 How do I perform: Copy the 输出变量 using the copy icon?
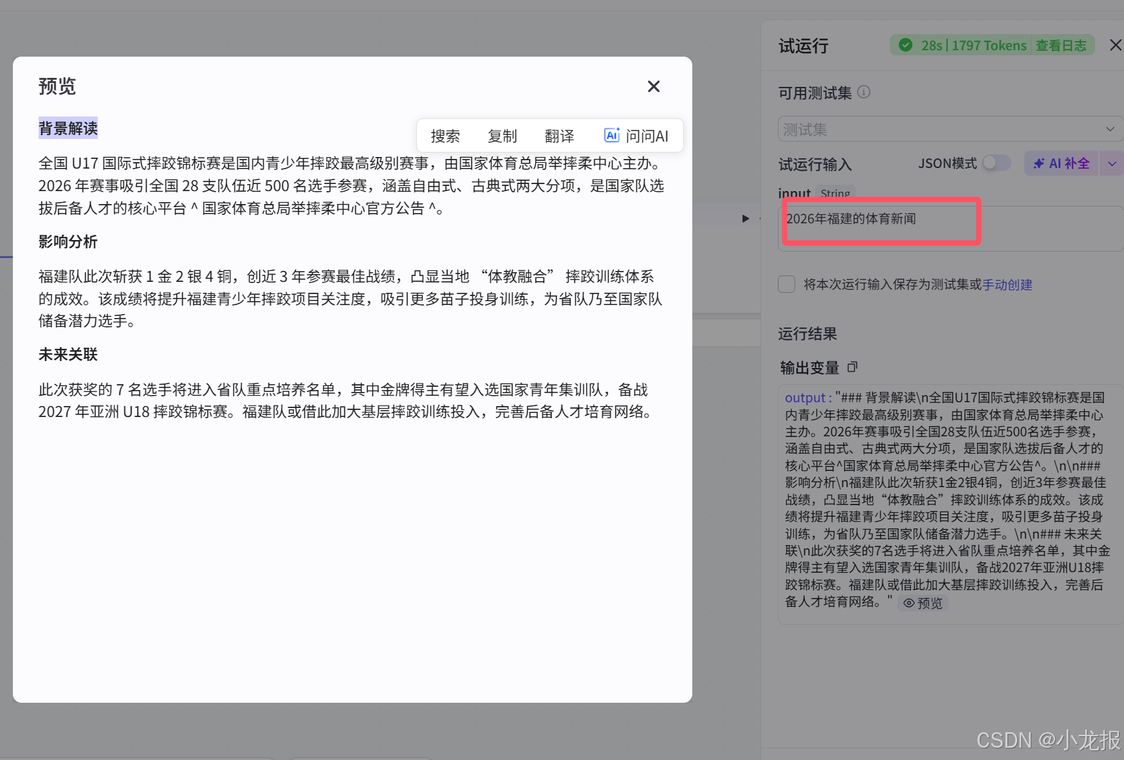point(852,367)
